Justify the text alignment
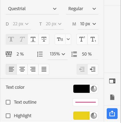Viewport: 121px width, 123px height. (44, 69)
